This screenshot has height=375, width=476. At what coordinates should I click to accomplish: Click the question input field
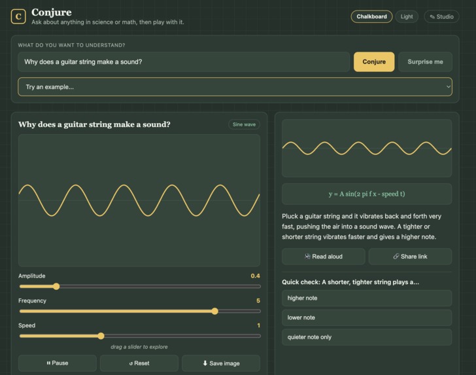click(184, 62)
